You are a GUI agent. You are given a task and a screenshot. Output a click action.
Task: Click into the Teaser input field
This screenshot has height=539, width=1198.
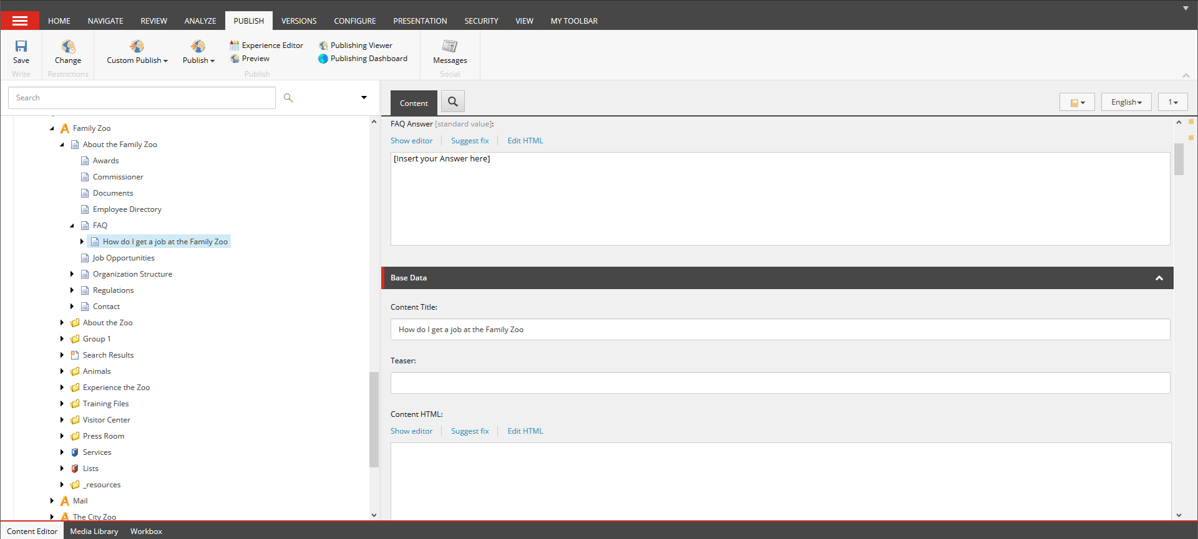[x=780, y=383]
